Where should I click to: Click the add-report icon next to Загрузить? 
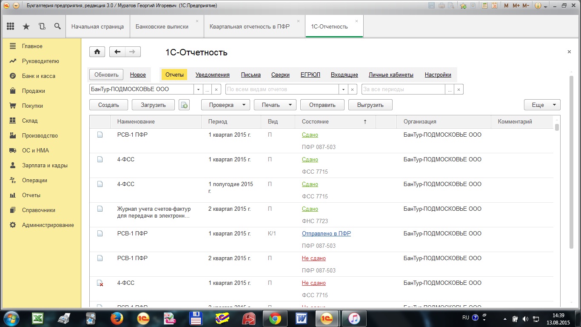tap(184, 105)
